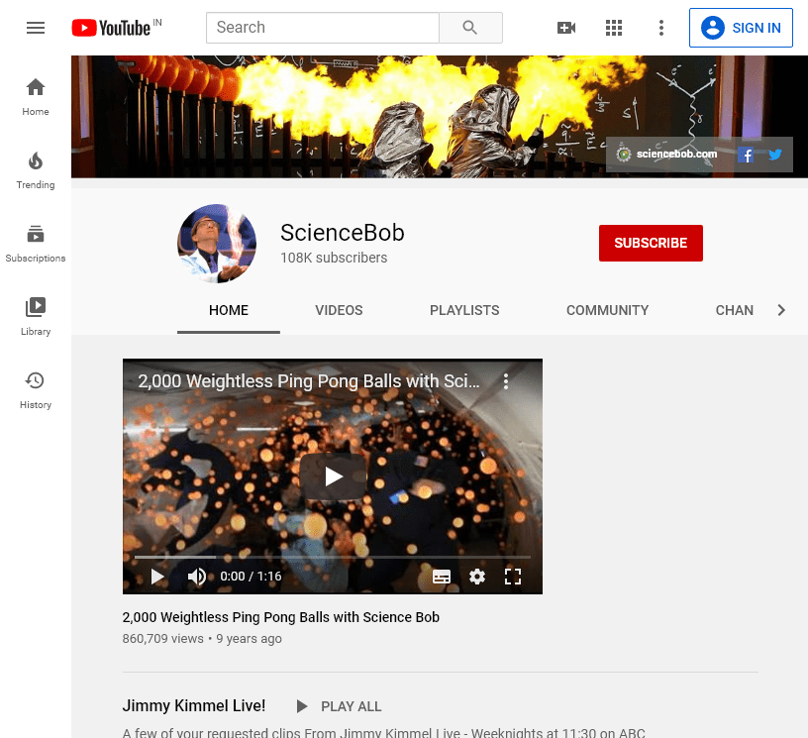Screen dimensions: 808x738
Task: Toggle subtitles/closed captions in the player
Action: [x=441, y=577]
